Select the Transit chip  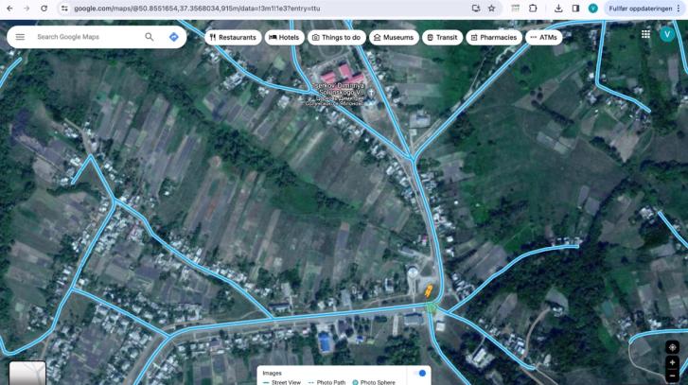(442, 37)
